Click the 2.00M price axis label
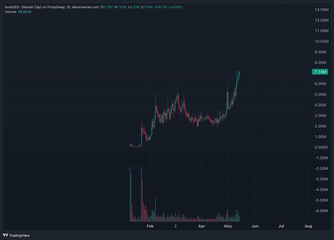The width and height of the screenshot is (334, 240). (x=320, y=126)
